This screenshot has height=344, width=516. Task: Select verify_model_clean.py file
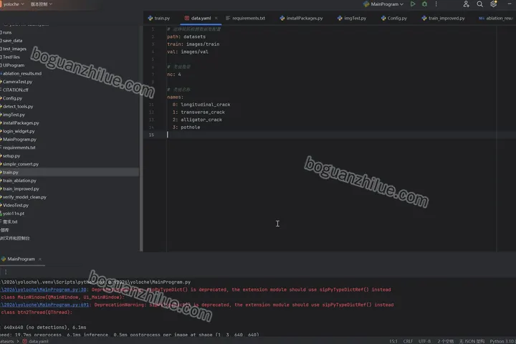click(24, 197)
